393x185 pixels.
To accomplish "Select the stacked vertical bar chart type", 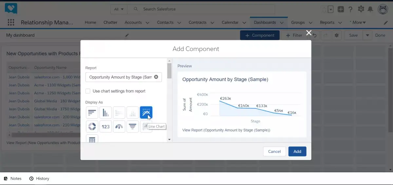I will click(132, 113).
